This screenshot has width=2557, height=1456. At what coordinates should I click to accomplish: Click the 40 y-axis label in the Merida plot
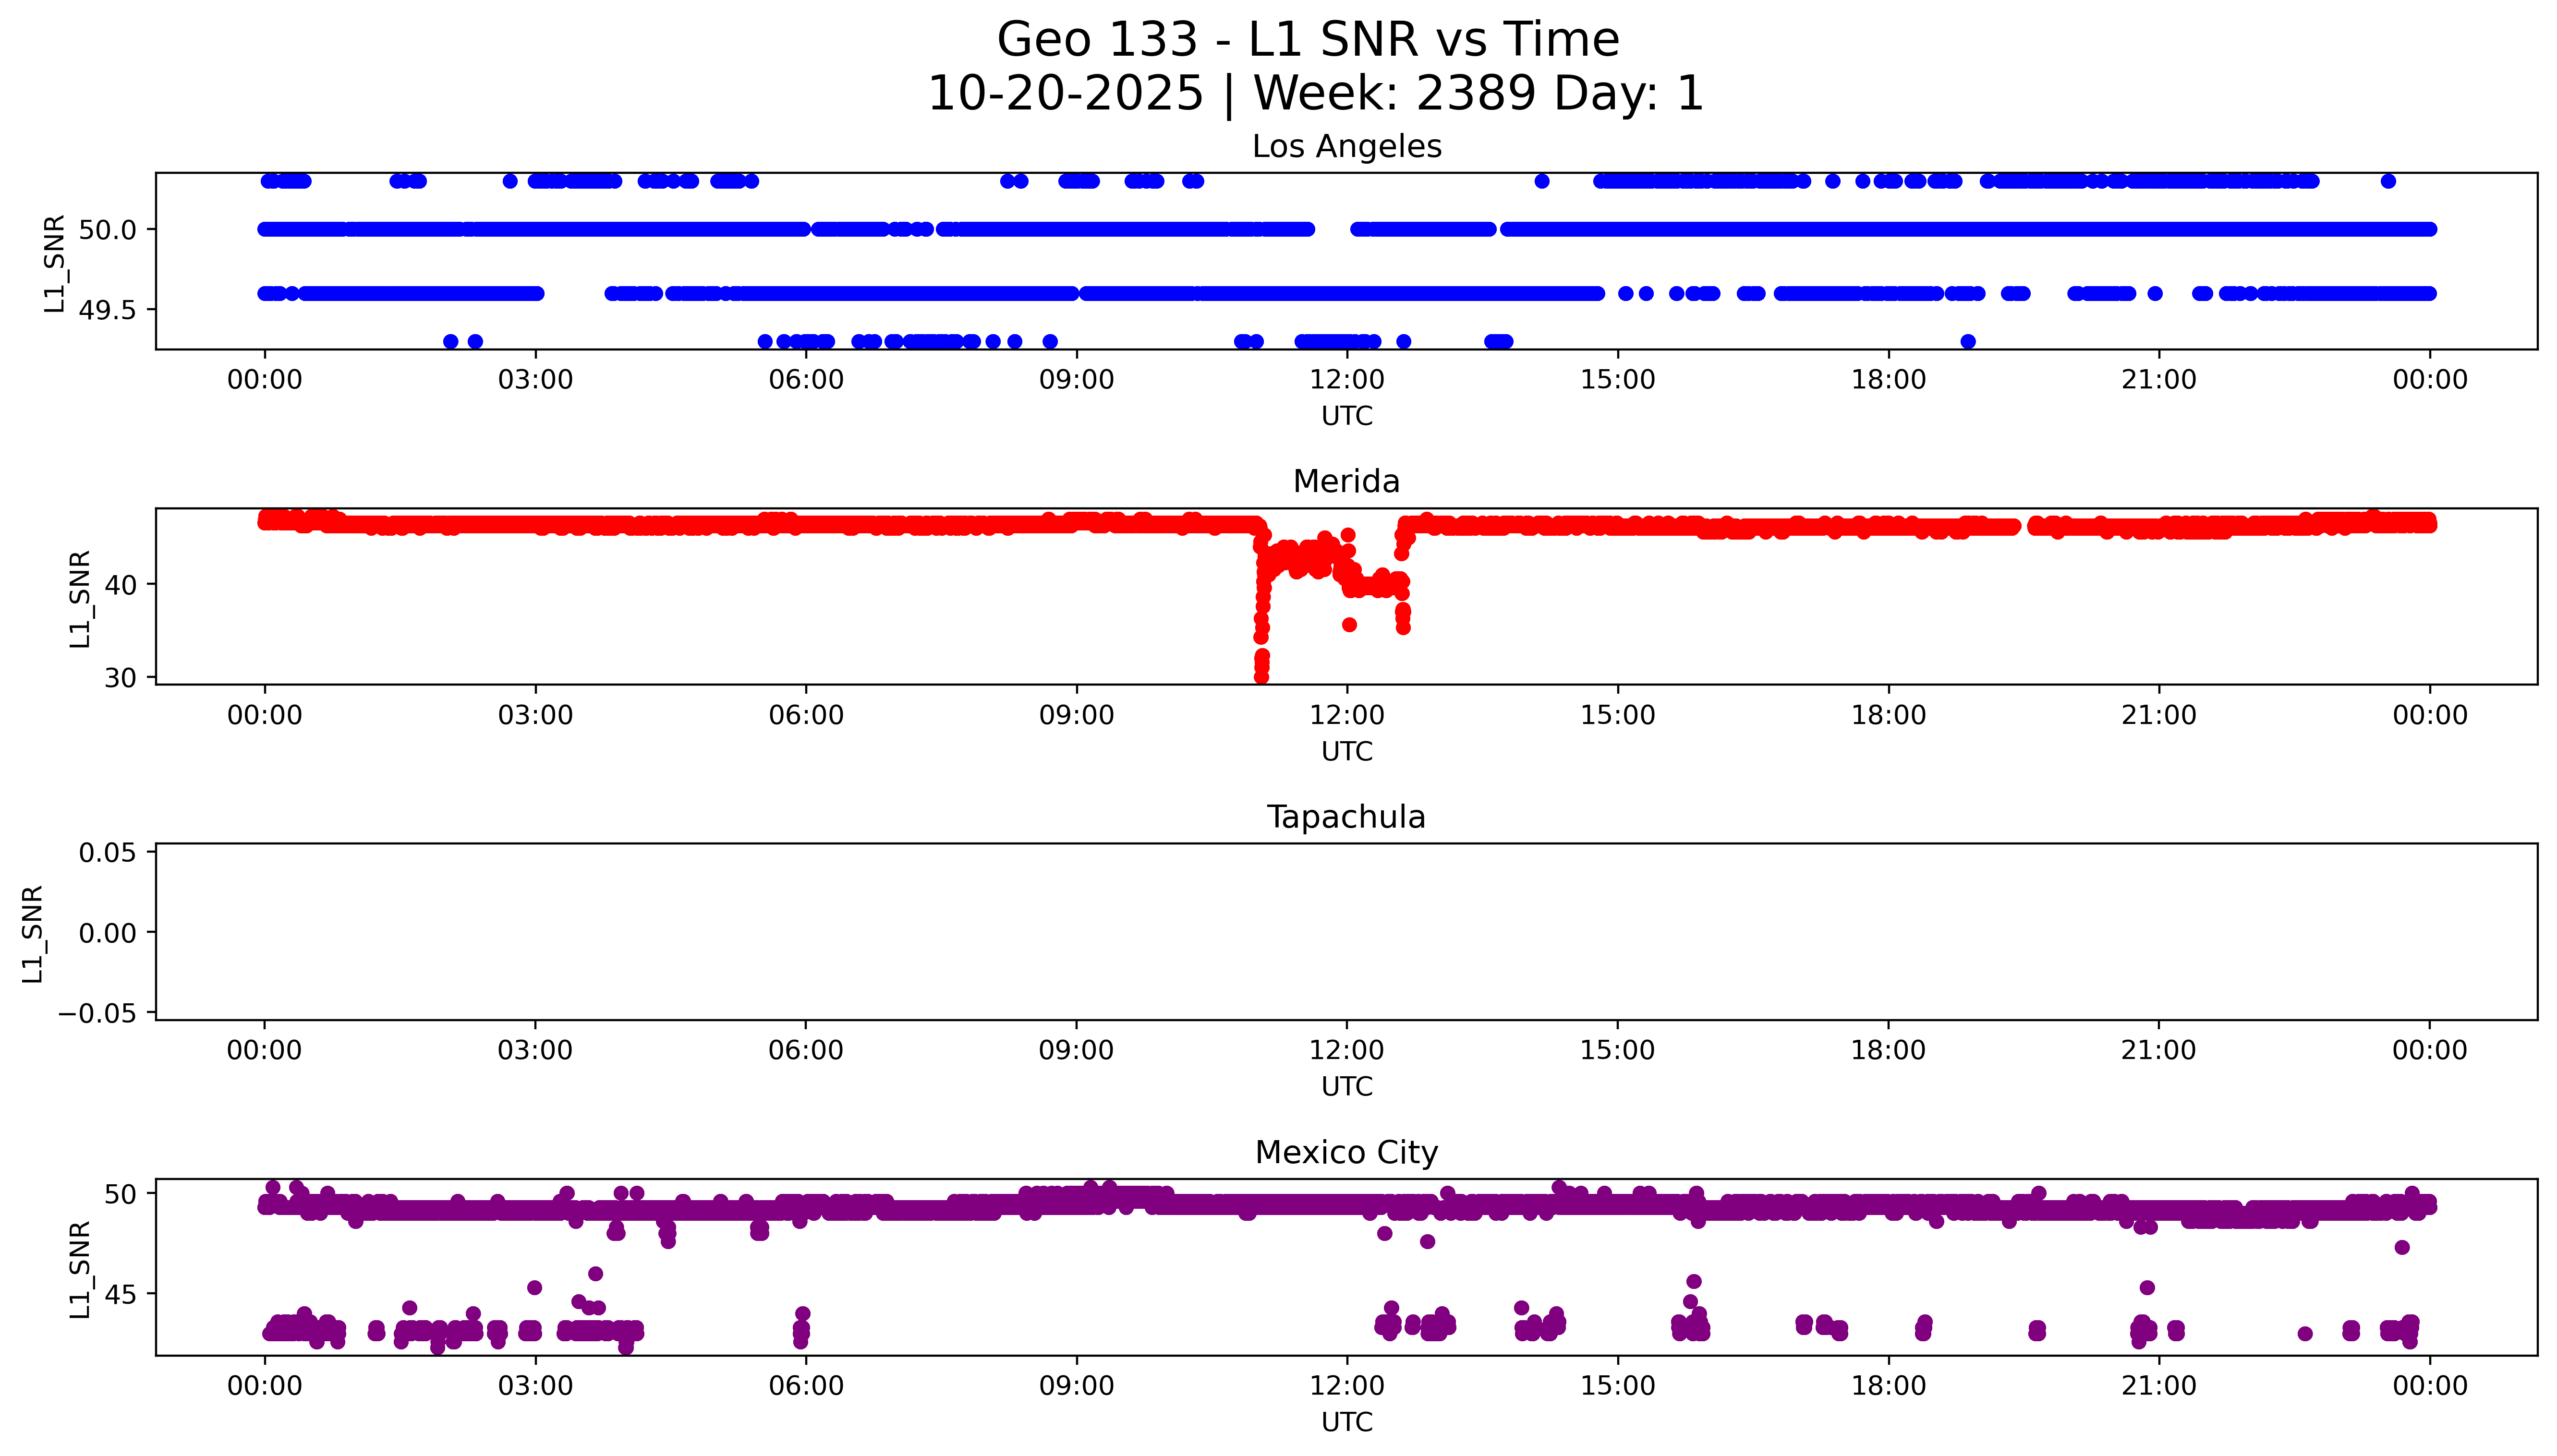120,585
